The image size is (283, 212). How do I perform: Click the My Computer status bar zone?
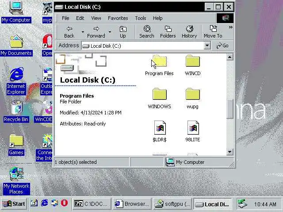pyautogui.click(x=198, y=162)
